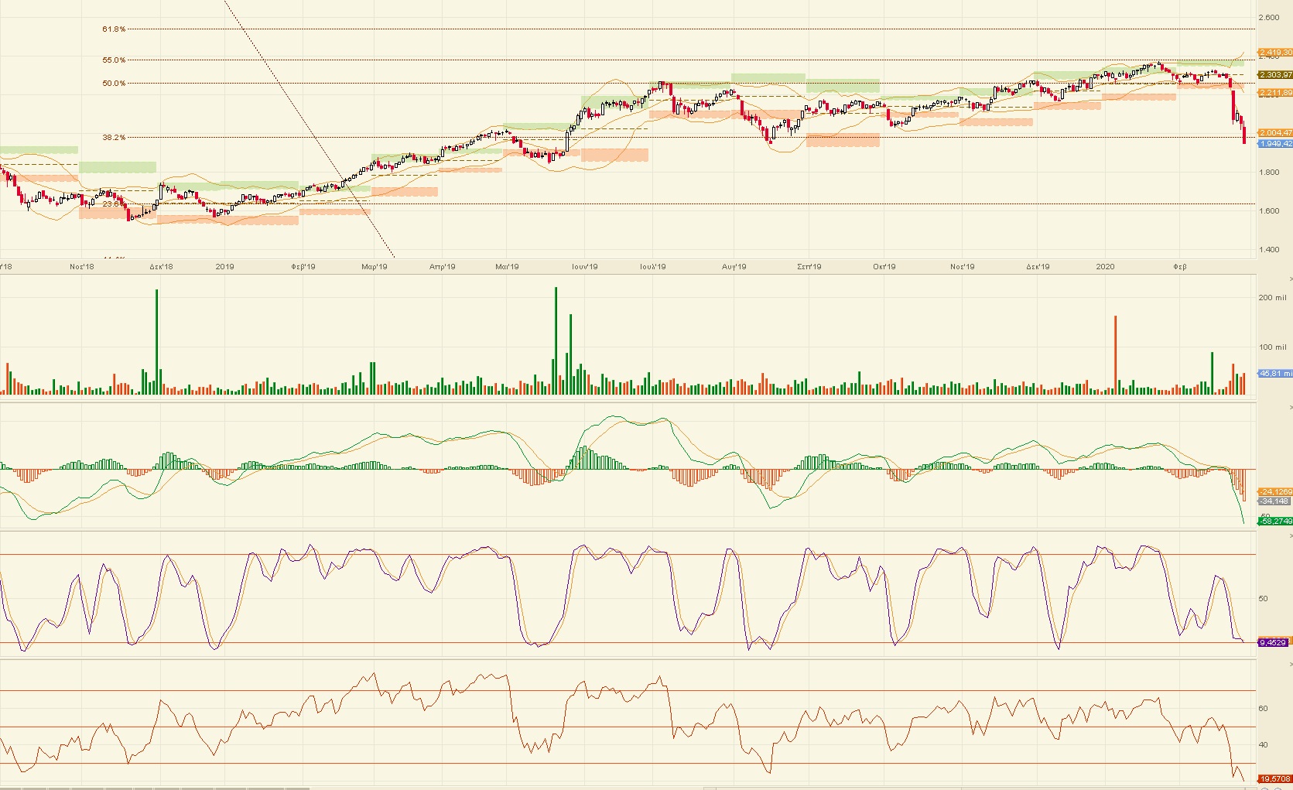This screenshot has width=1293, height=790.
Task: Click the tall orange volume bar near 2020
Action: pyautogui.click(x=1115, y=356)
